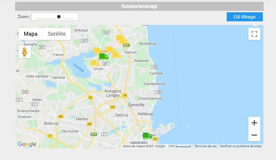Open the Términos de uso link
Image resolution: width=276 pixels, height=160 pixels.
(x=205, y=146)
